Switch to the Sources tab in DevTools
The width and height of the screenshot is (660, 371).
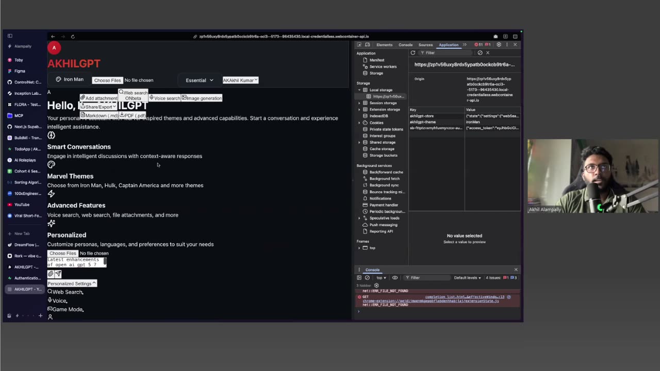click(425, 45)
